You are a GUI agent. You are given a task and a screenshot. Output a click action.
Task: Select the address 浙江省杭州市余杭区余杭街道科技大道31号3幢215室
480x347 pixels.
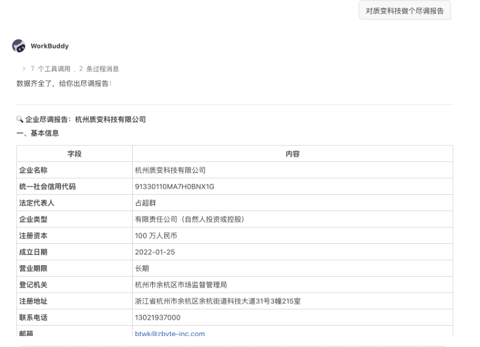[217, 301]
